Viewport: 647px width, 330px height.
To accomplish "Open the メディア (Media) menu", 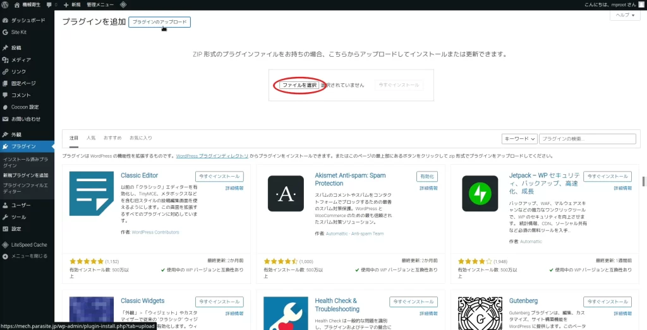I will (x=20, y=60).
